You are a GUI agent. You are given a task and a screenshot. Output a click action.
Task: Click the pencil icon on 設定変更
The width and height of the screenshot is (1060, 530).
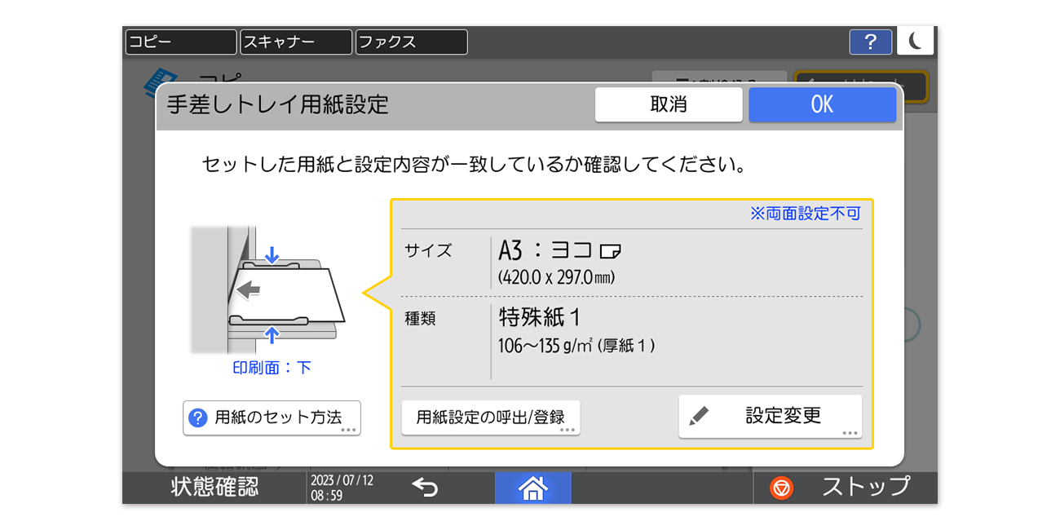(x=698, y=416)
